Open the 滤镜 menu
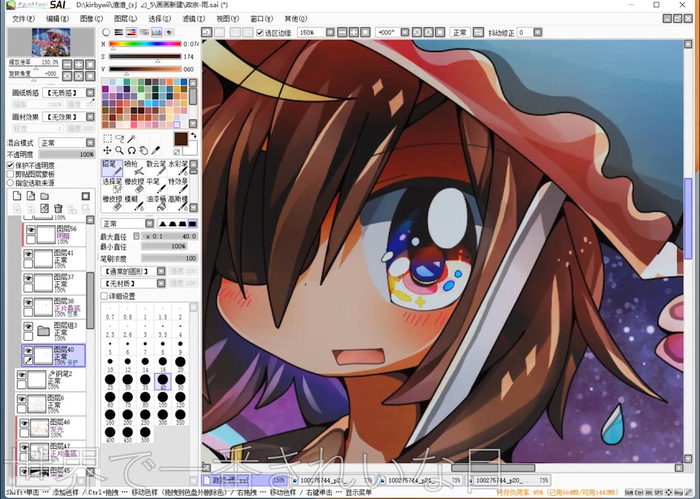Viewport: 700px width, 499px height. pos(193,19)
